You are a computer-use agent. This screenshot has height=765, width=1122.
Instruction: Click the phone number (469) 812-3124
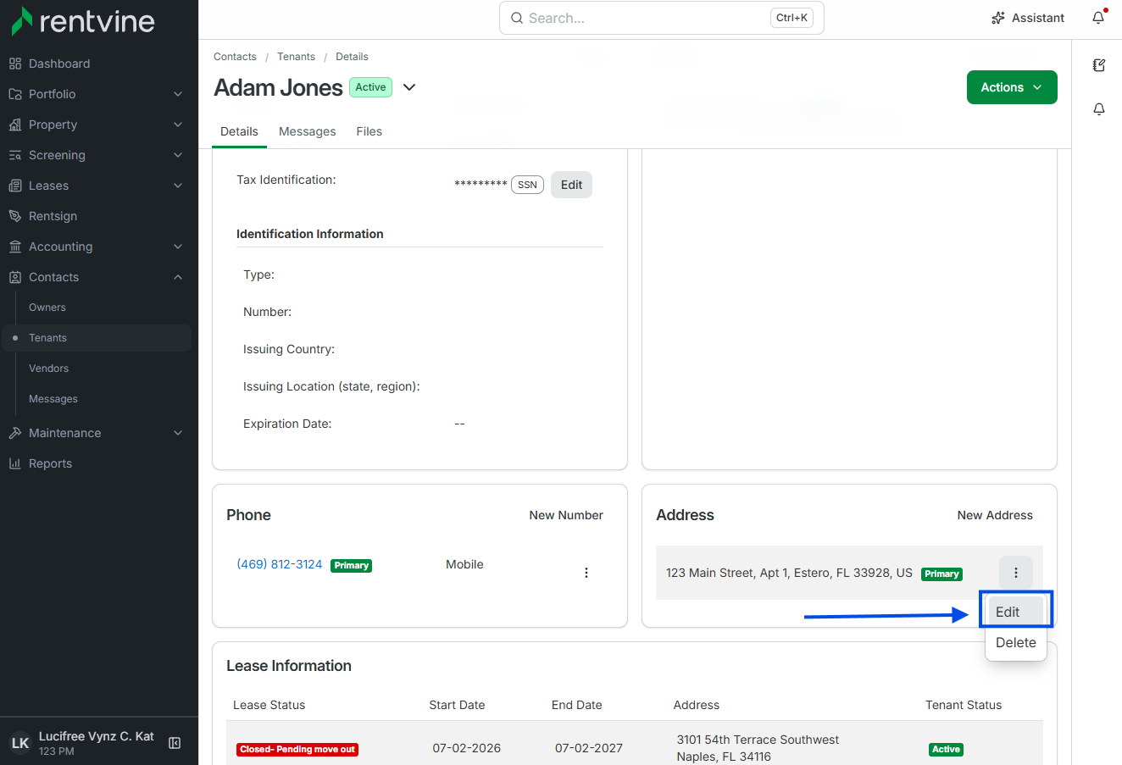280,564
